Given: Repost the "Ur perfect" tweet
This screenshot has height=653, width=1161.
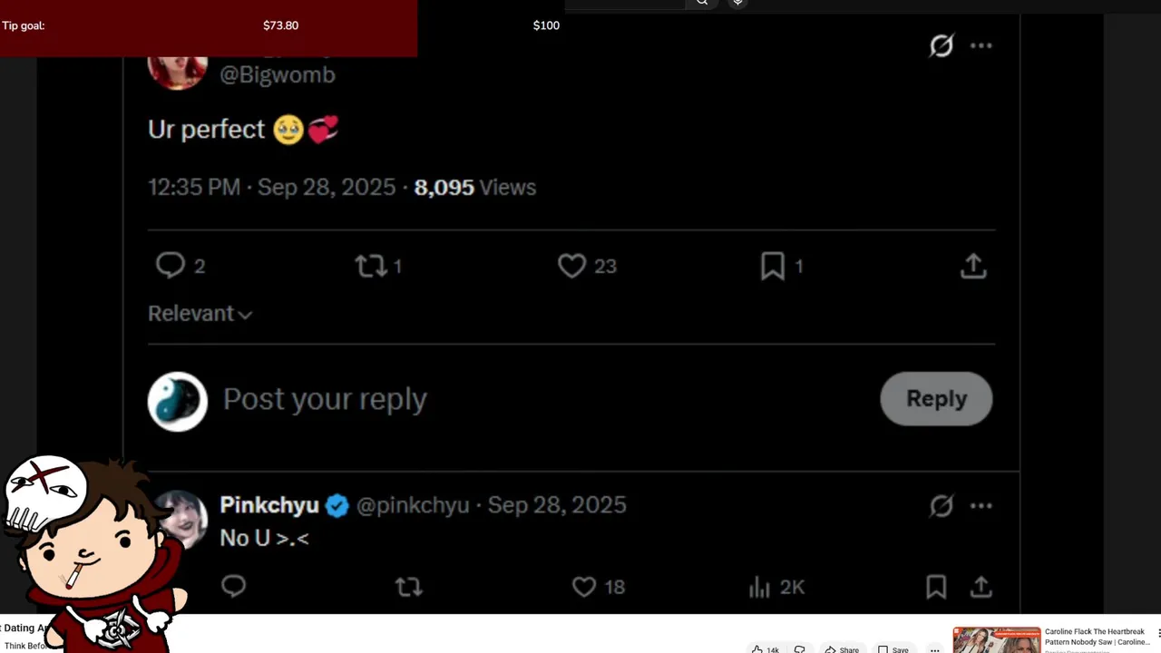Looking at the screenshot, I should click(370, 266).
